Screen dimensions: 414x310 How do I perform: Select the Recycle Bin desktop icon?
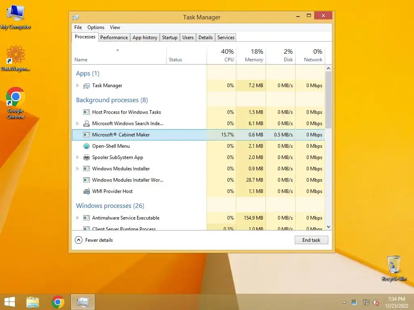[394, 268]
